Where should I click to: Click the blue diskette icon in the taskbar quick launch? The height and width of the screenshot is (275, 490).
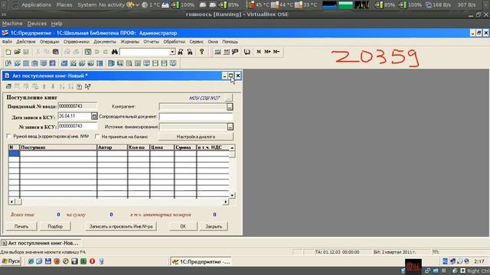tap(47, 261)
